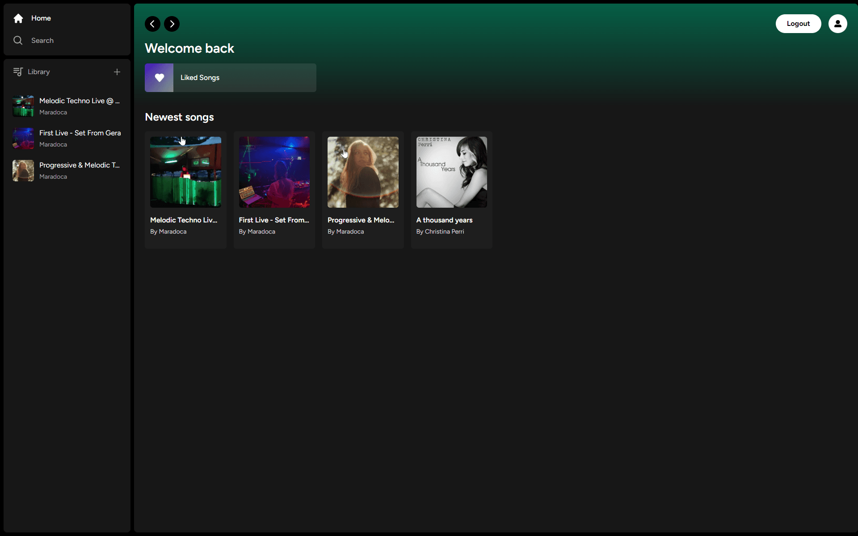Click the Search magnifier icon
This screenshot has height=536, width=858.
(18, 41)
